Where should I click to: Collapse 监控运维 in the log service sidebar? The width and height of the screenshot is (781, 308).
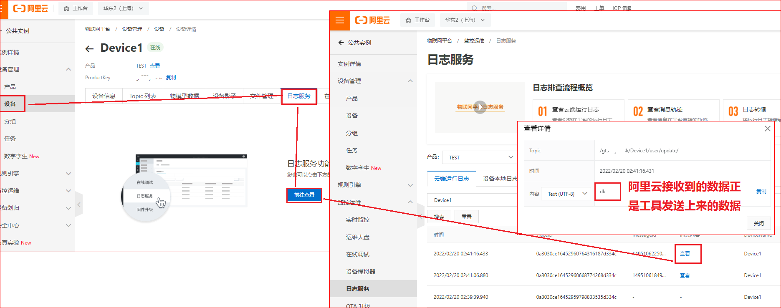coord(410,202)
